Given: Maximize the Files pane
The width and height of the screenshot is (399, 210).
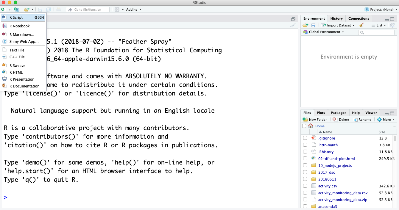Looking at the screenshot, I should [392, 113].
